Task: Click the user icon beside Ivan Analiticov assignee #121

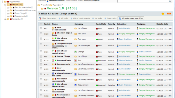Action: [x=137, y=52]
